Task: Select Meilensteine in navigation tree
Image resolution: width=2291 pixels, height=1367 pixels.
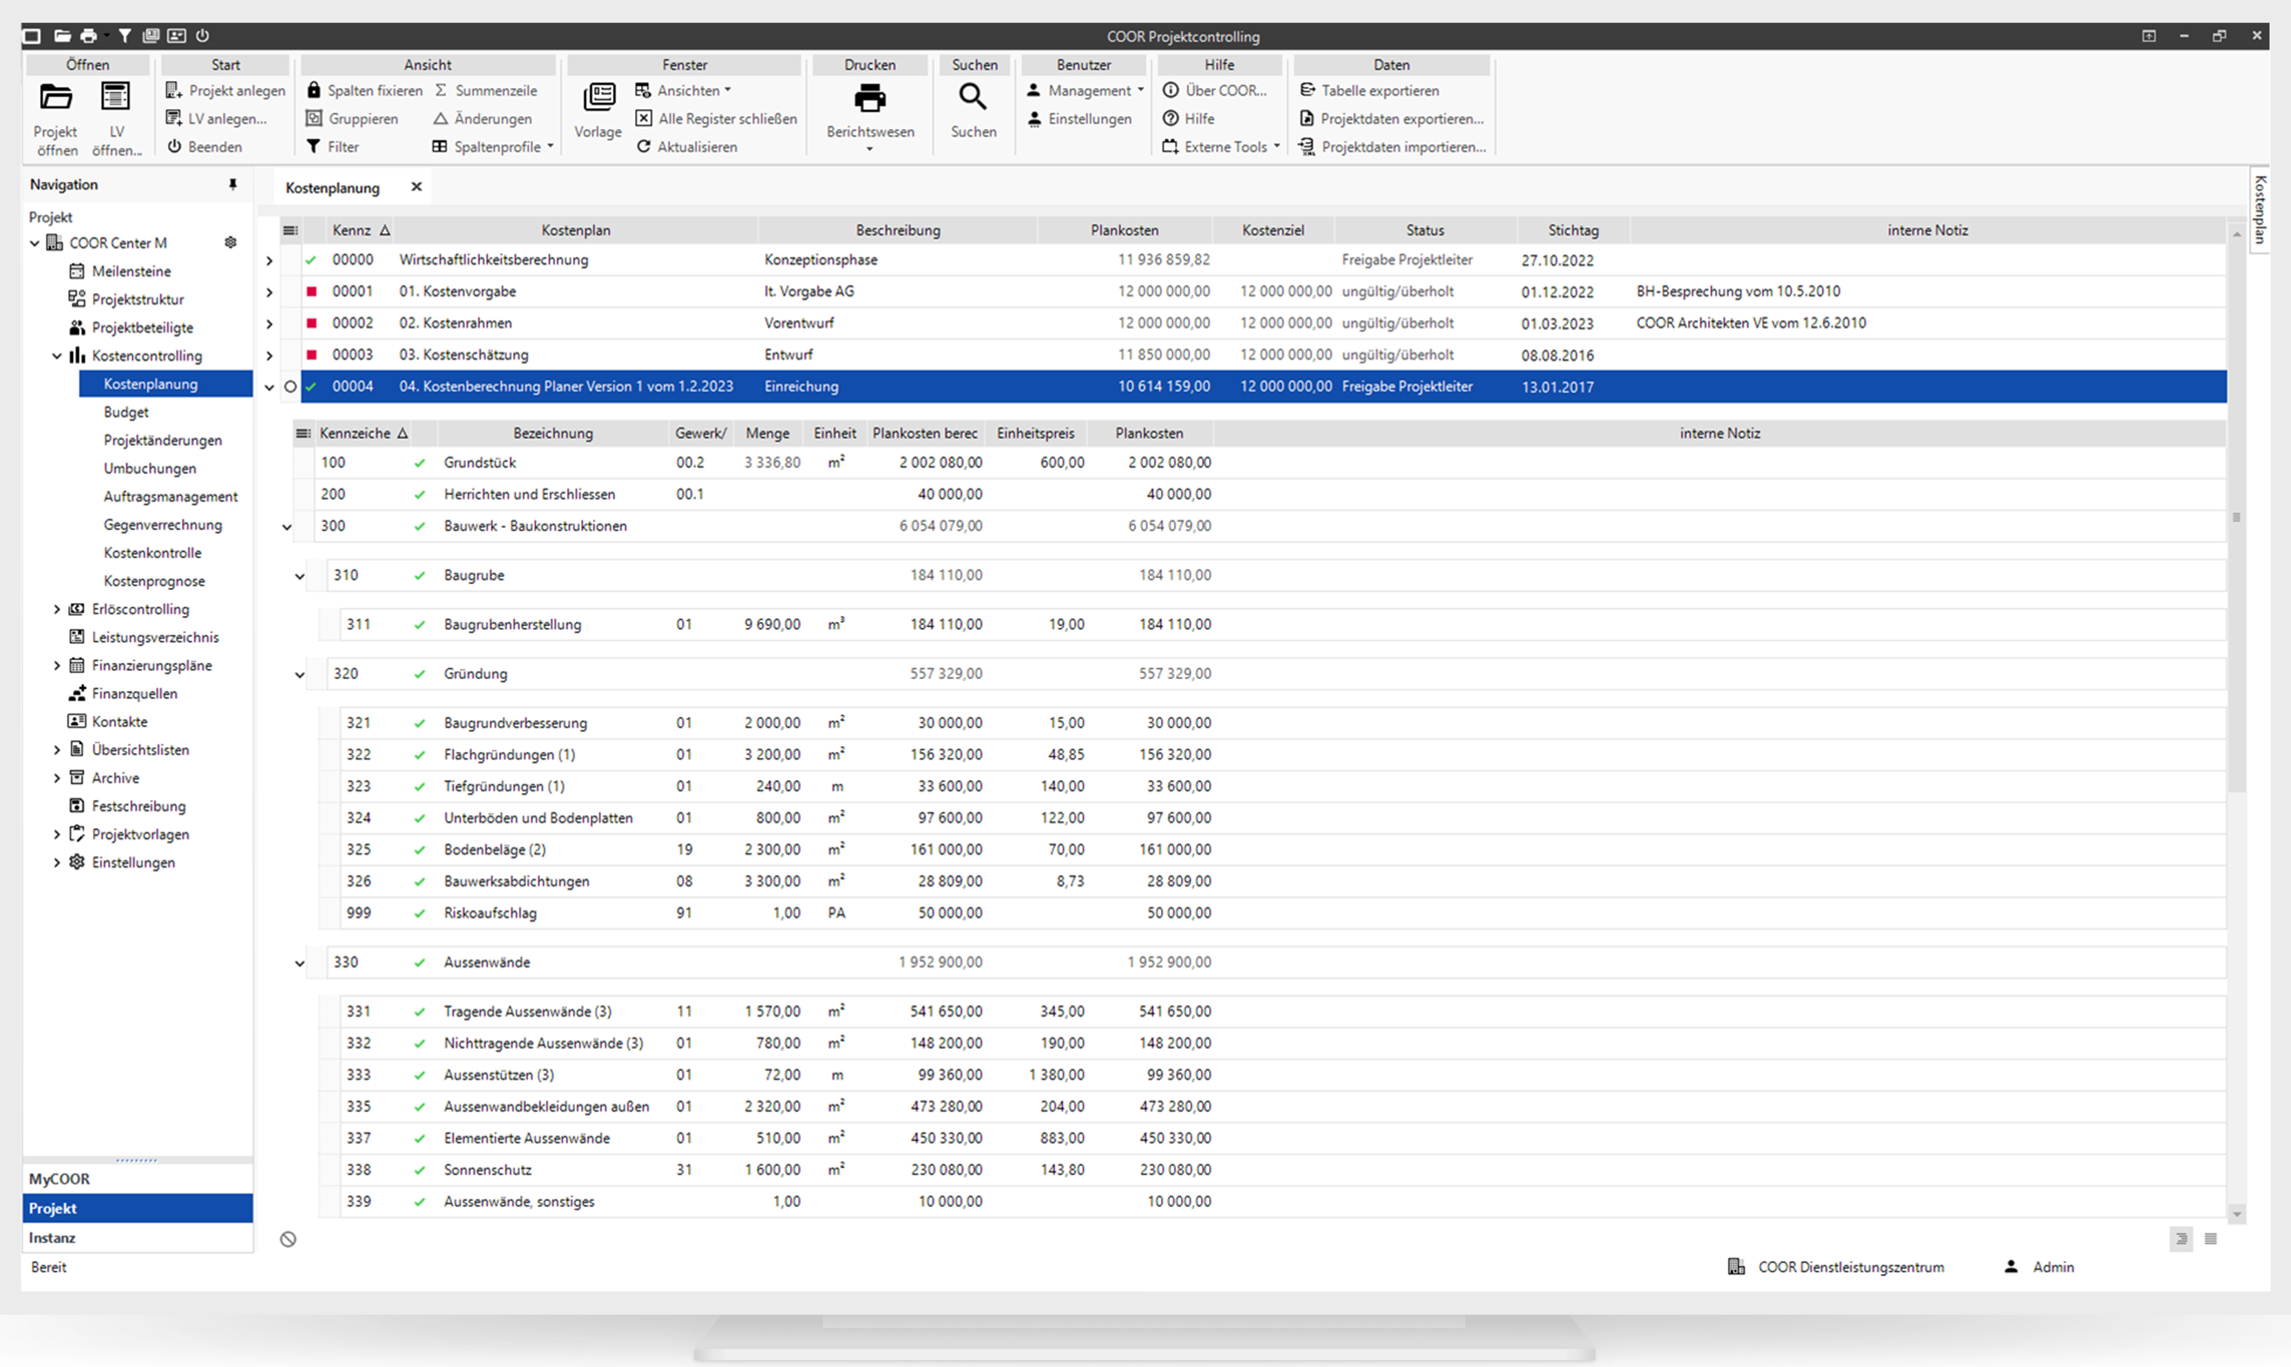Action: point(131,271)
